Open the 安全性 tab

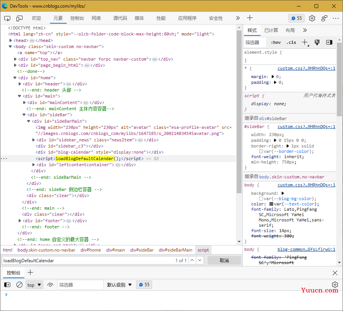pyautogui.click(x=216, y=18)
